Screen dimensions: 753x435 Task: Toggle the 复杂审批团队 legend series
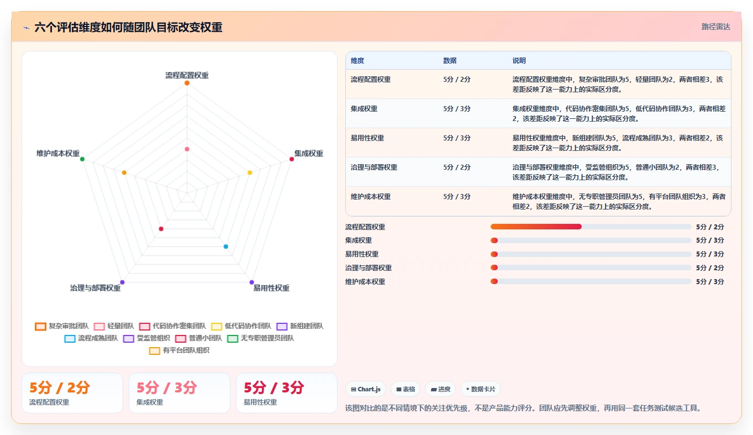click(x=61, y=326)
